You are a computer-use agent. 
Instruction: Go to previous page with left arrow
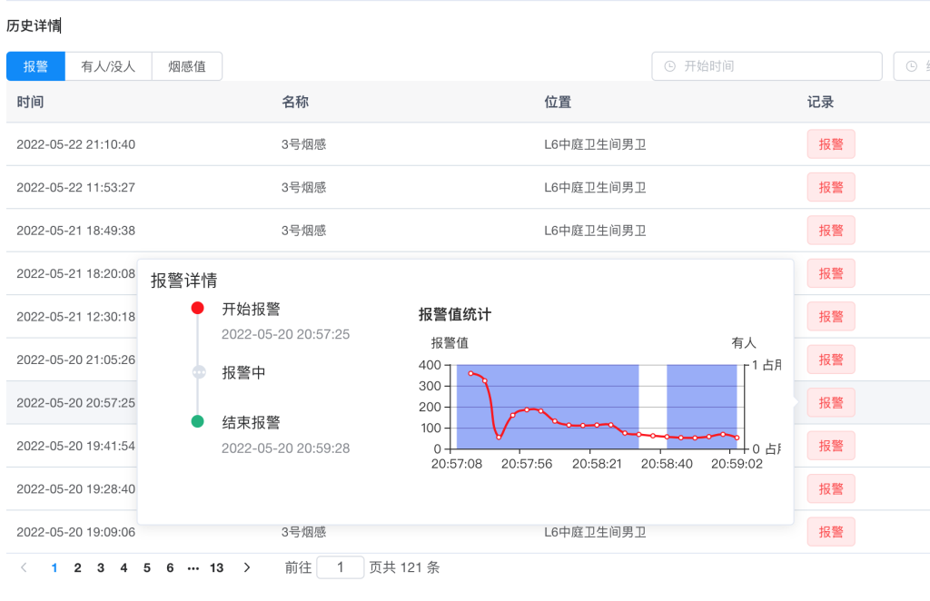24,567
